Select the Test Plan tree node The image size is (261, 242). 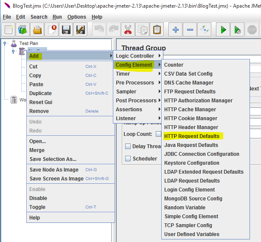(x=28, y=43)
